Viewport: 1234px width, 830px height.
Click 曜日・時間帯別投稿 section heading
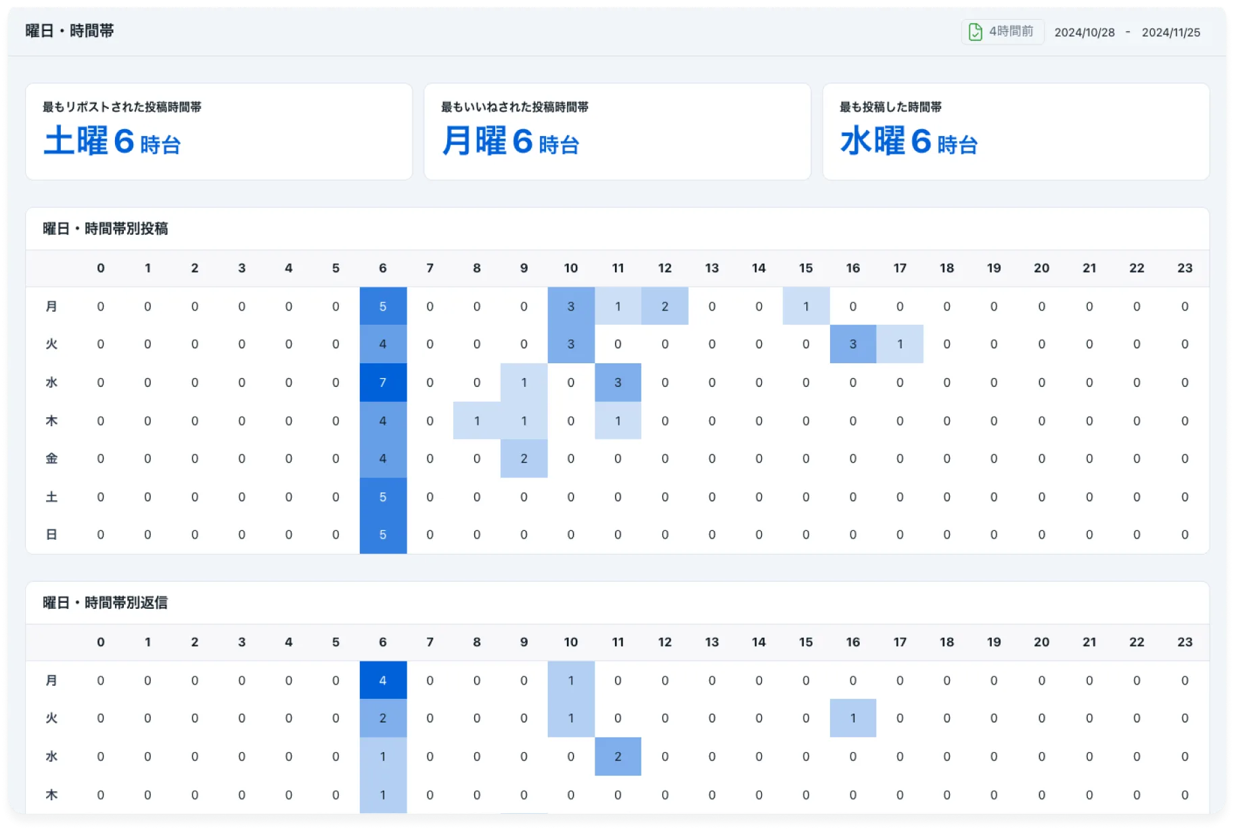tap(106, 229)
